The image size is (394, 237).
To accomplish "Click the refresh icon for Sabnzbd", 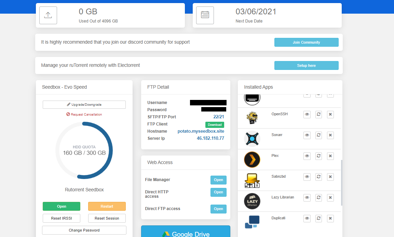I will (318, 177).
